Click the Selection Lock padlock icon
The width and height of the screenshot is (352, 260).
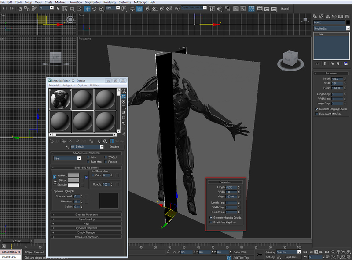169,252
